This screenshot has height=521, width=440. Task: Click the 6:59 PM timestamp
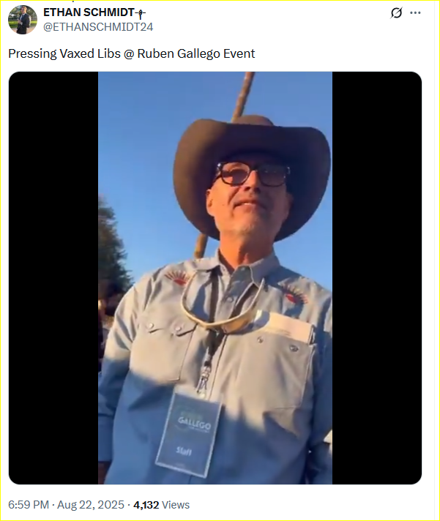pyautogui.click(x=29, y=505)
